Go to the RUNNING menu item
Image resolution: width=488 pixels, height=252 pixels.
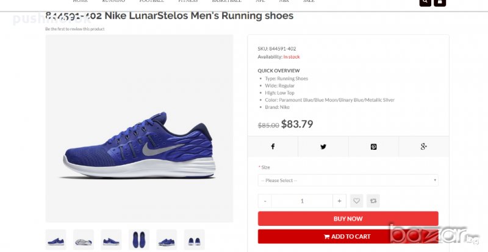coord(113,2)
